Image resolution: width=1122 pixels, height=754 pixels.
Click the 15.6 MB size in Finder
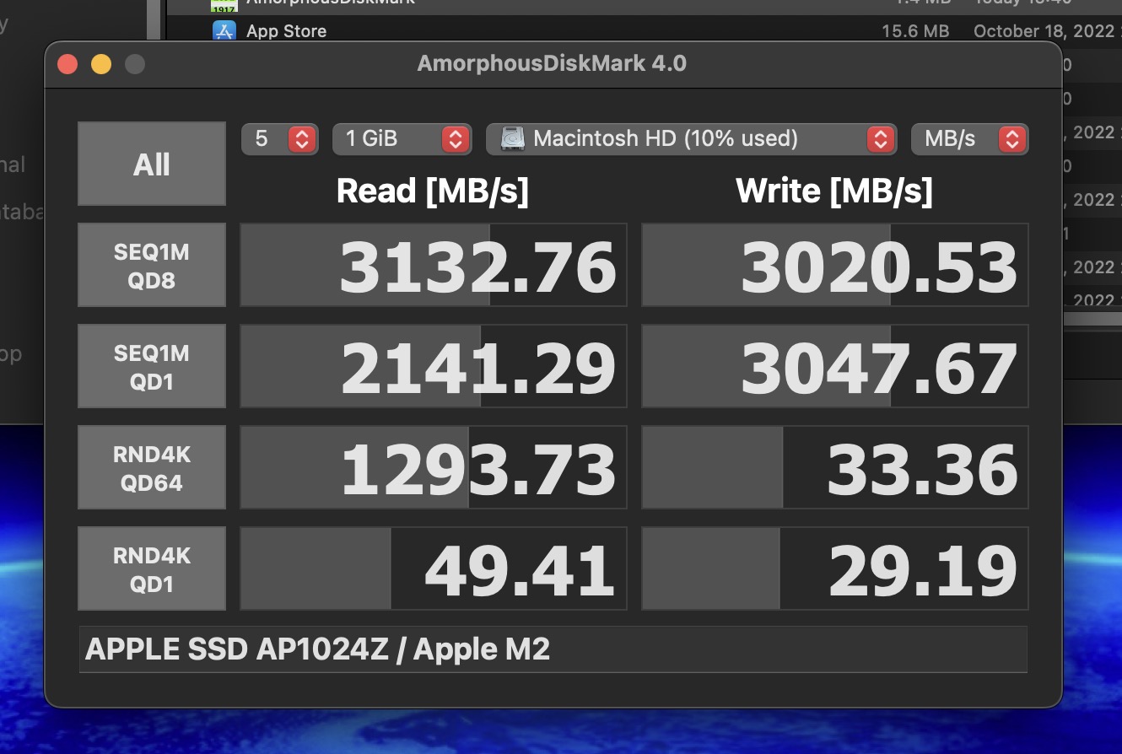coord(915,31)
